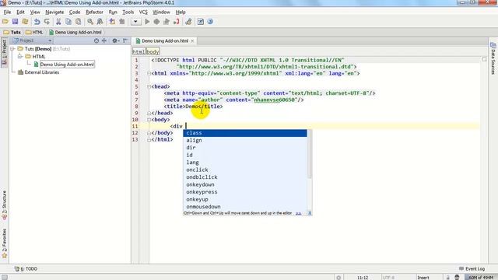Click the Replace toolbar icon

[x=100, y=22]
